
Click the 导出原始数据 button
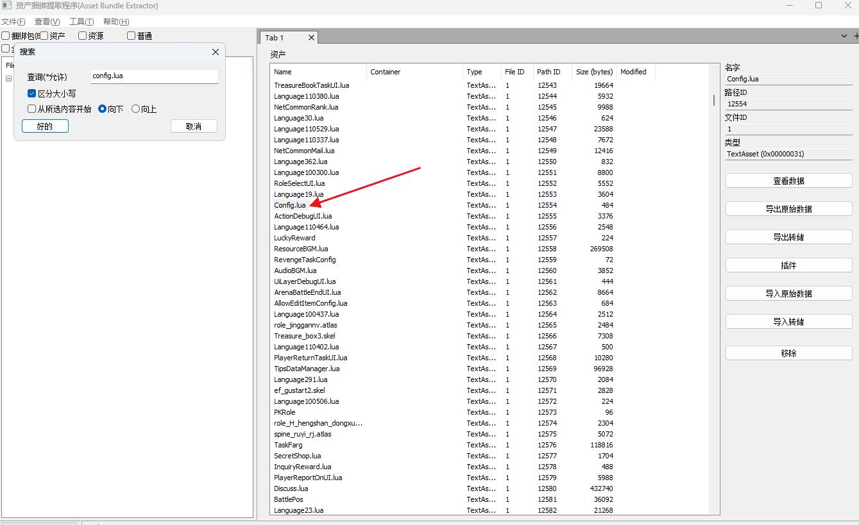point(788,209)
